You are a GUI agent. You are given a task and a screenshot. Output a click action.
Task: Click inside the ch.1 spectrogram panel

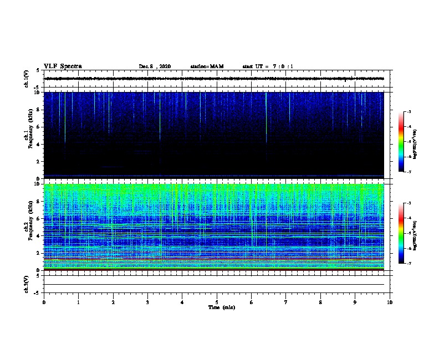click(214, 135)
